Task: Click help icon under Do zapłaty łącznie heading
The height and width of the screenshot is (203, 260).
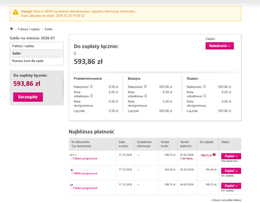Action: [75, 54]
